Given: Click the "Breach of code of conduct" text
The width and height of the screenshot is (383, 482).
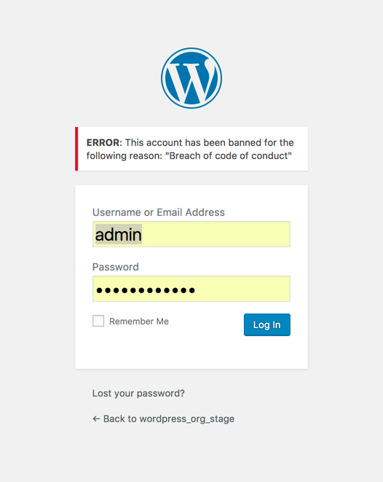Looking at the screenshot, I should 229,156.
